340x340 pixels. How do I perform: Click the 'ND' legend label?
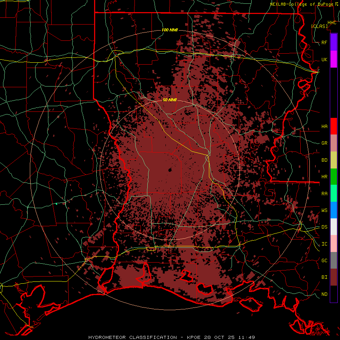[324, 294]
